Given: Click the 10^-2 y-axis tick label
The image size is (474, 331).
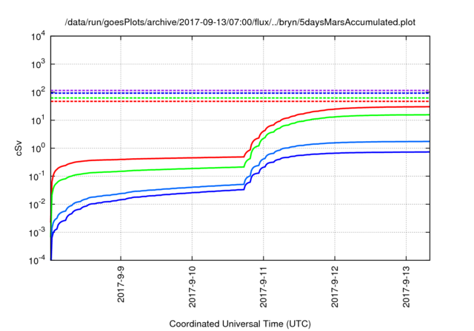Looking at the screenshot, I should [x=37, y=205].
